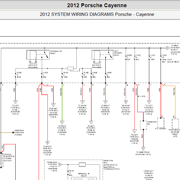This screenshot has height=180, width=180.
Task: Click the "FUSE 11 60A" label
Action: coord(71,173)
